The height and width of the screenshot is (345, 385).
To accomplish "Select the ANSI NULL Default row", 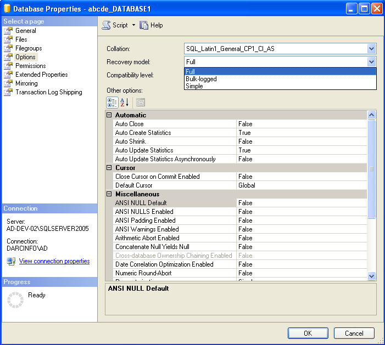I will click(x=240, y=203).
